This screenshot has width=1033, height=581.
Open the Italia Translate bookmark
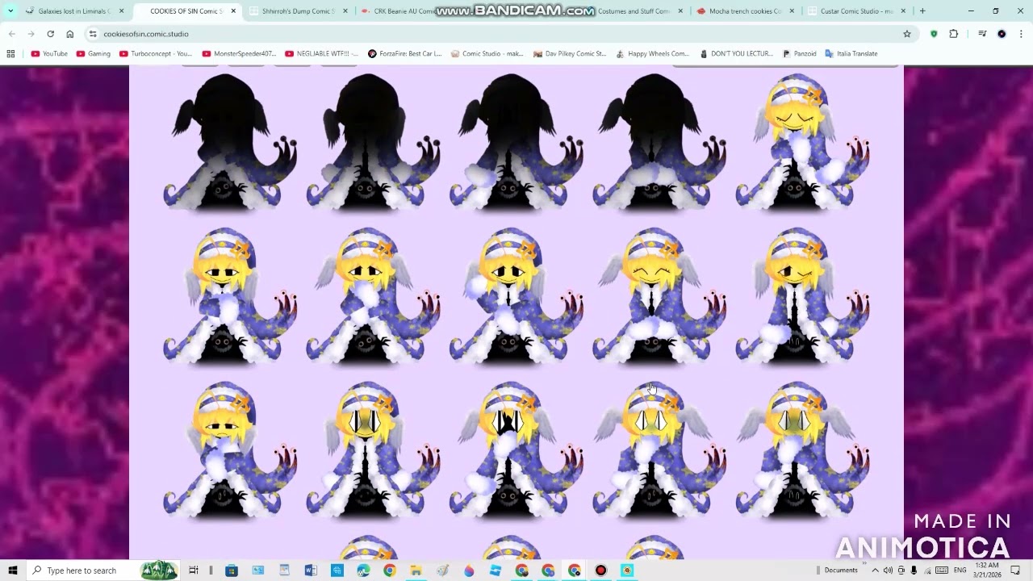click(x=851, y=53)
